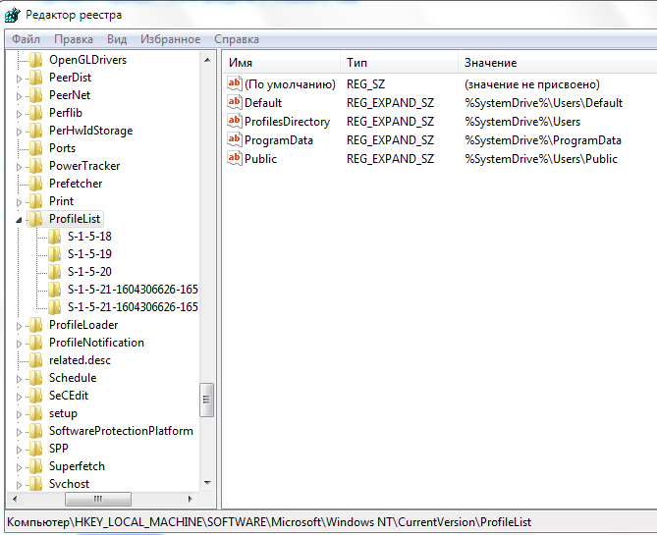
Task: Click the PerHwIdStorage folder icon
Action: tap(36, 131)
